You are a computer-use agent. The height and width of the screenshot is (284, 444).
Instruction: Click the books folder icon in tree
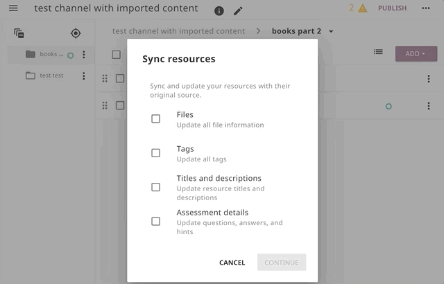click(31, 54)
